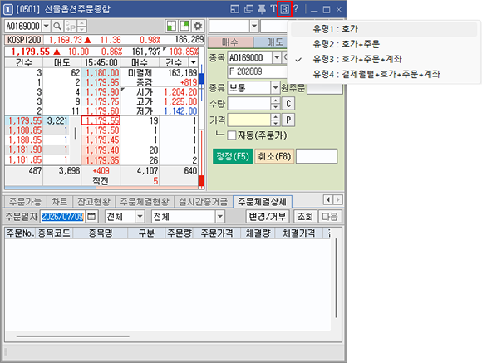Click the 수량 quantity input field
The width and height of the screenshot is (482, 363).
249,104
